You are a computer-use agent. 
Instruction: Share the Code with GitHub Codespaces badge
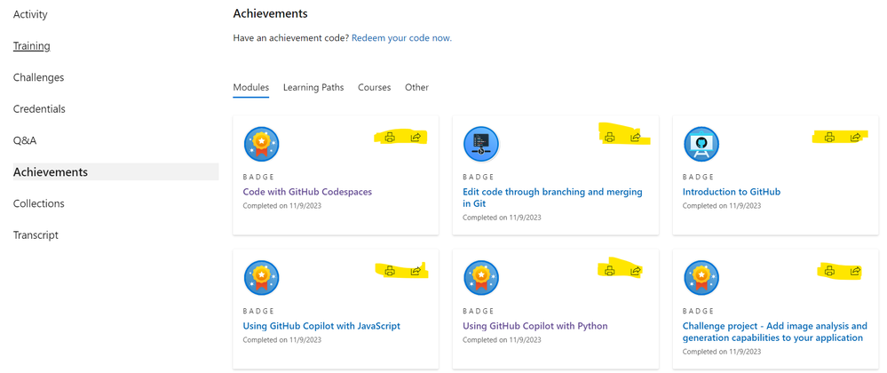click(416, 137)
